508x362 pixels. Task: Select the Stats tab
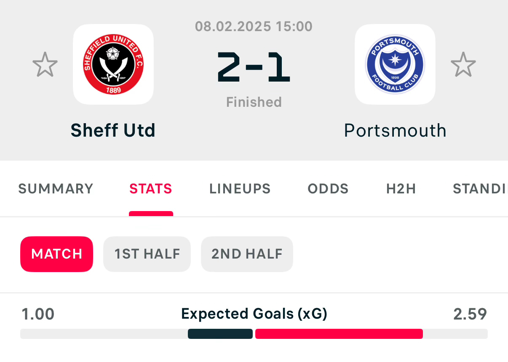click(151, 189)
